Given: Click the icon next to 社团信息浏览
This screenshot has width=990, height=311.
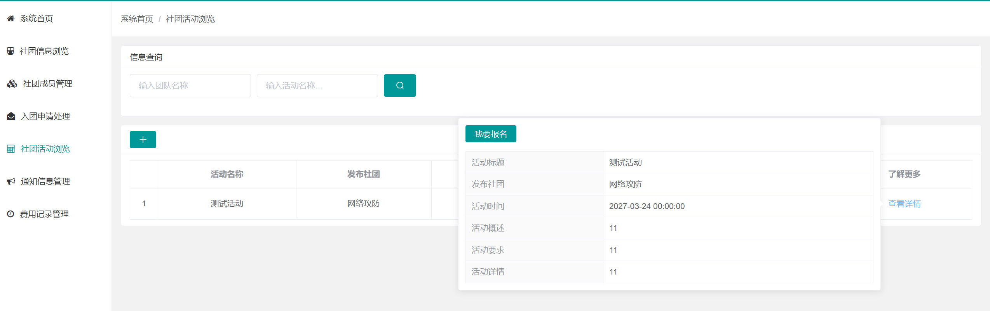Looking at the screenshot, I should 10,51.
